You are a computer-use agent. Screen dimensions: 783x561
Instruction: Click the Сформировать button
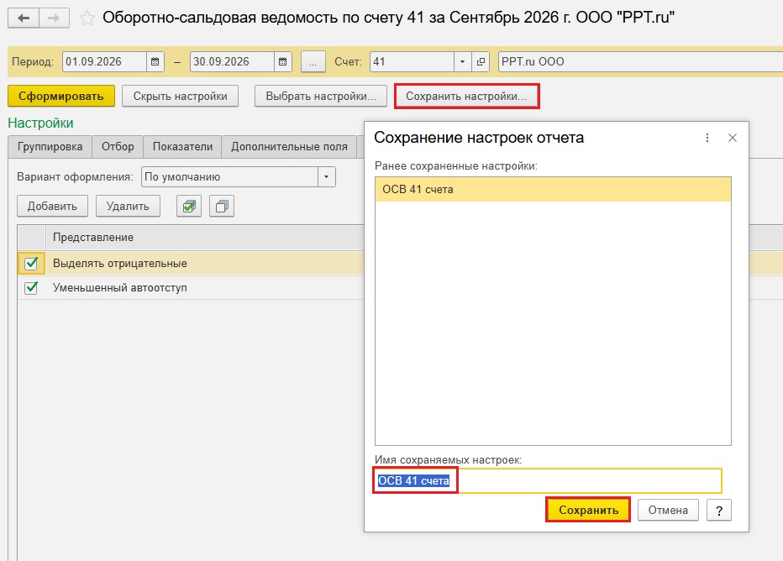pos(61,97)
